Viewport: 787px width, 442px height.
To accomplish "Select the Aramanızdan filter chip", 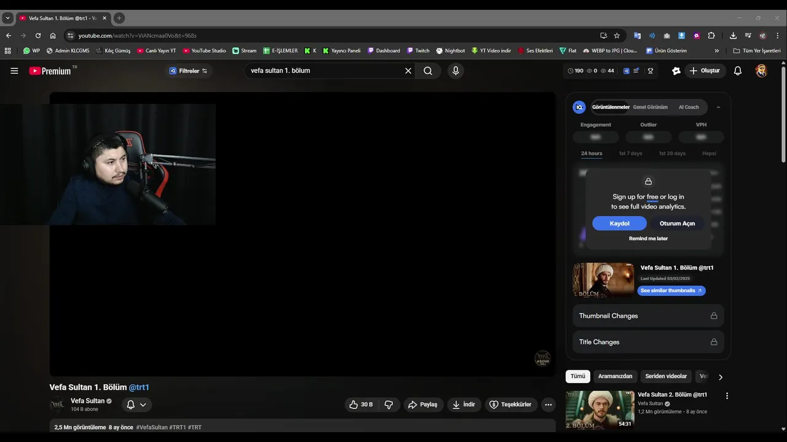I will click(615, 376).
